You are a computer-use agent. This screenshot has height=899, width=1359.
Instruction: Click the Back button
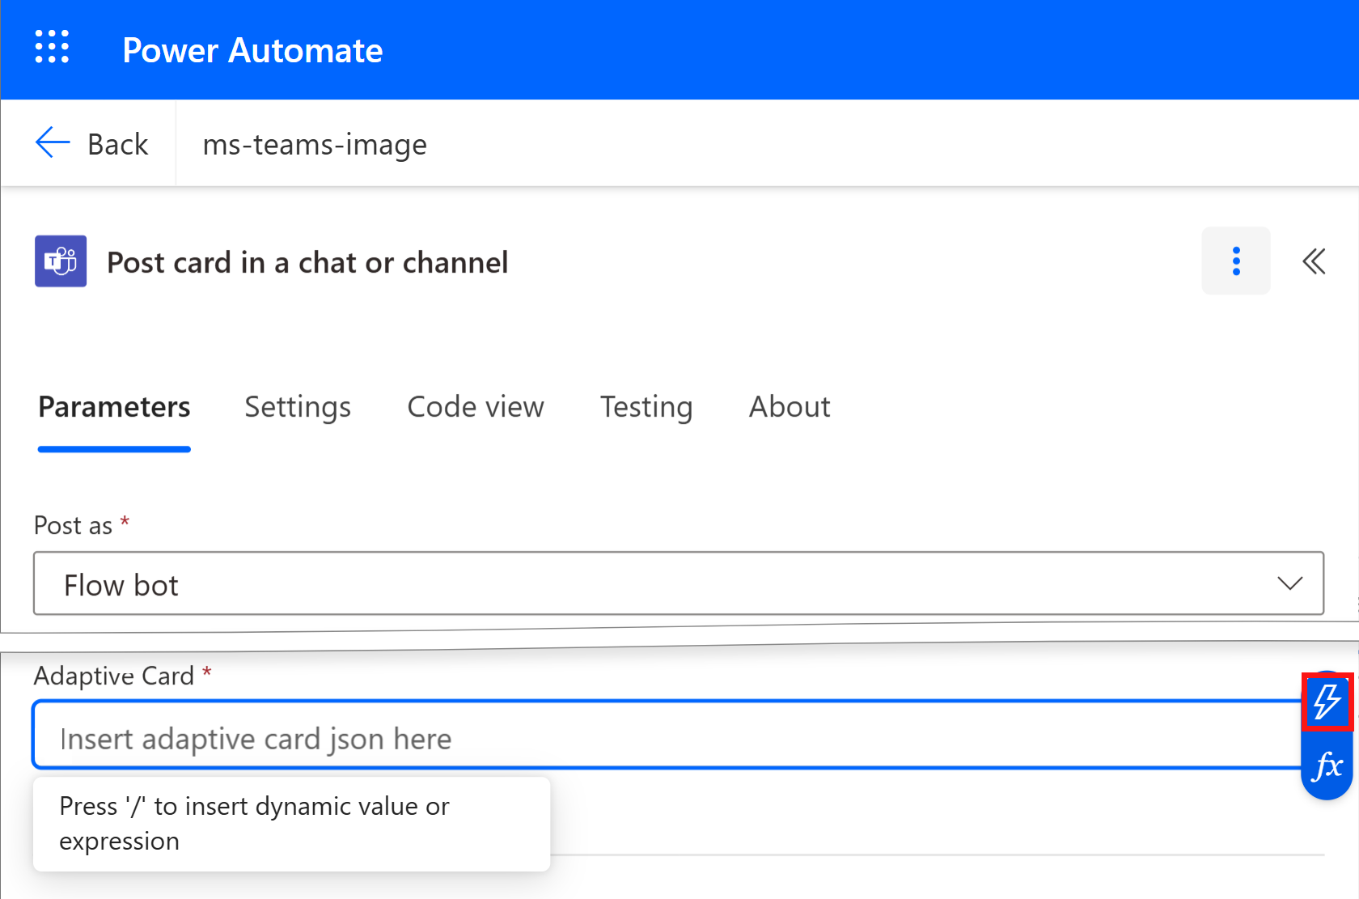[117, 143]
